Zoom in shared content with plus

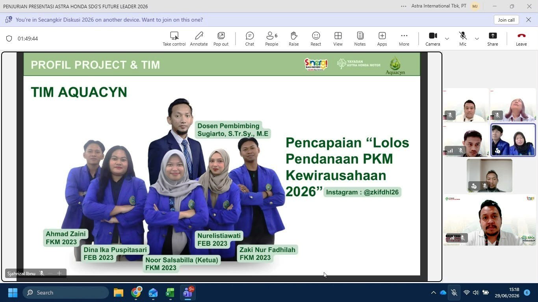pos(59,273)
